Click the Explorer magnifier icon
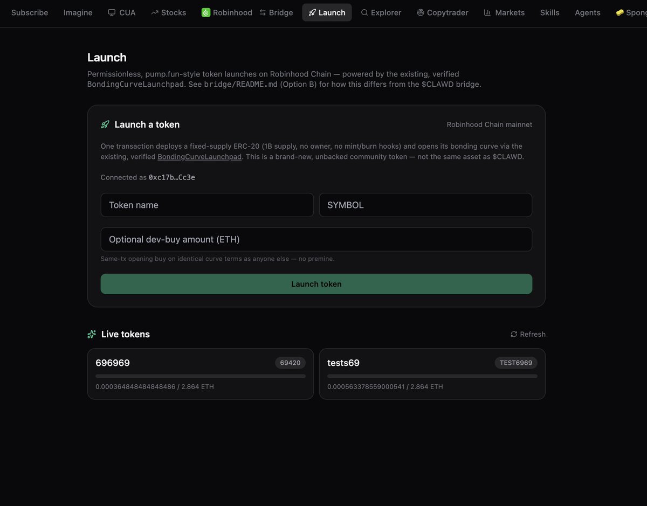The image size is (647, 506). pos(364,12)
